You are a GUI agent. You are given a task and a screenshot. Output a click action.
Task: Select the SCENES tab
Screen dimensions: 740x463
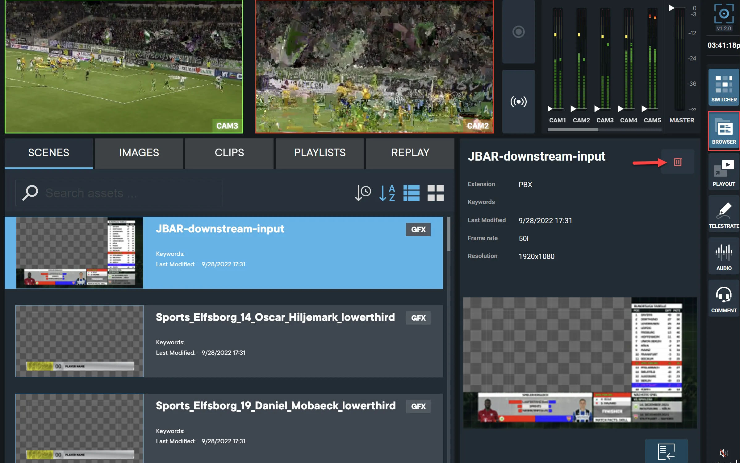pos(49,153)
